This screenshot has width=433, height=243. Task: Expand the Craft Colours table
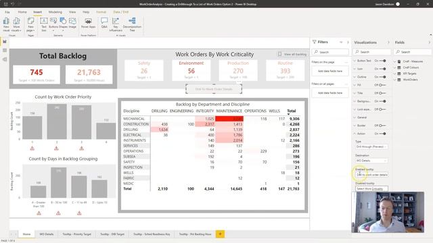[394, 67]
